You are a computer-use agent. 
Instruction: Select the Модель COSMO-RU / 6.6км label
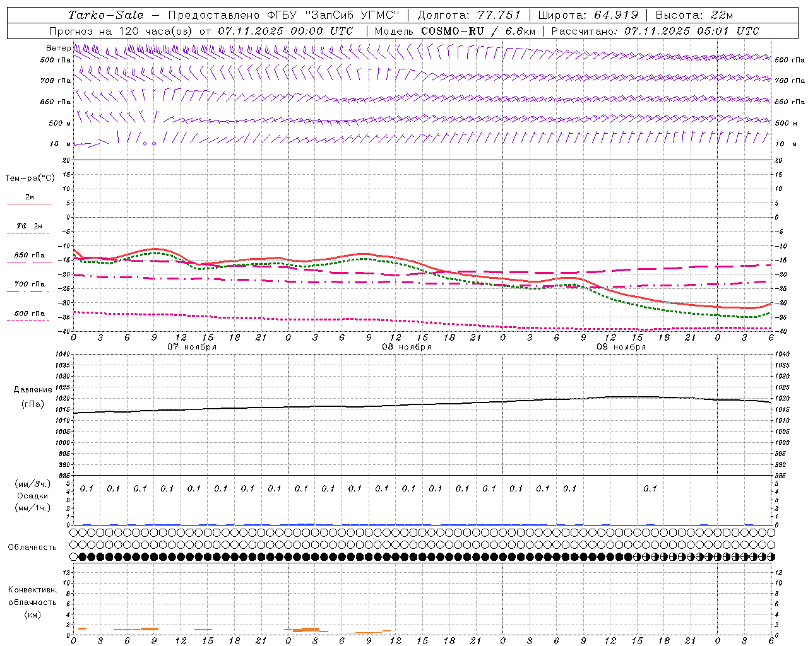(x=455, y=31)
